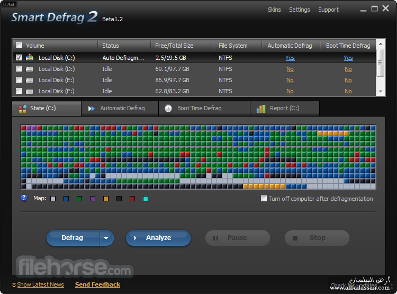Click the Boot Time Defrag clock icon
The height and width of the screenshot is (294, 397).
[168, 109]
